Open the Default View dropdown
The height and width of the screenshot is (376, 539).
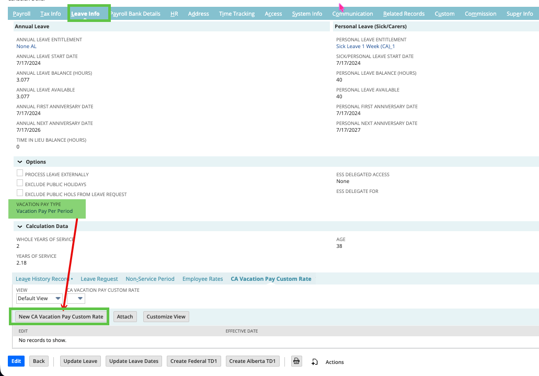[39, 298]
